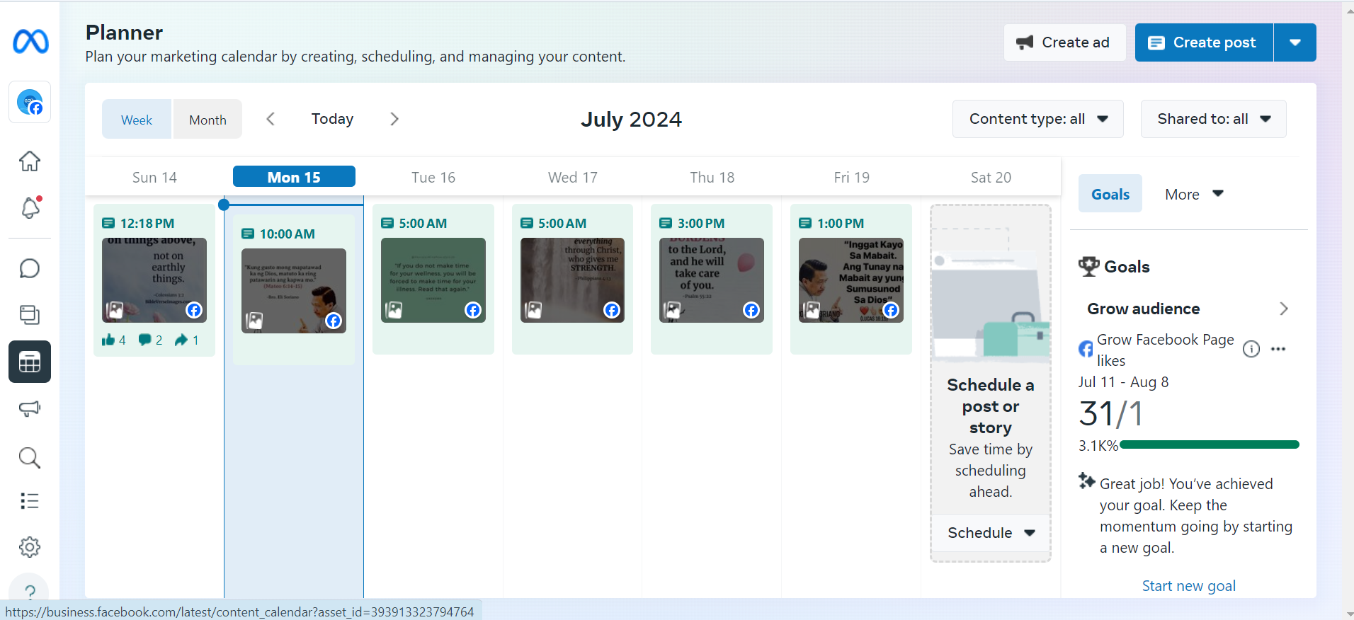Click the 3.1K% progress percentage

pos(1098,446)
